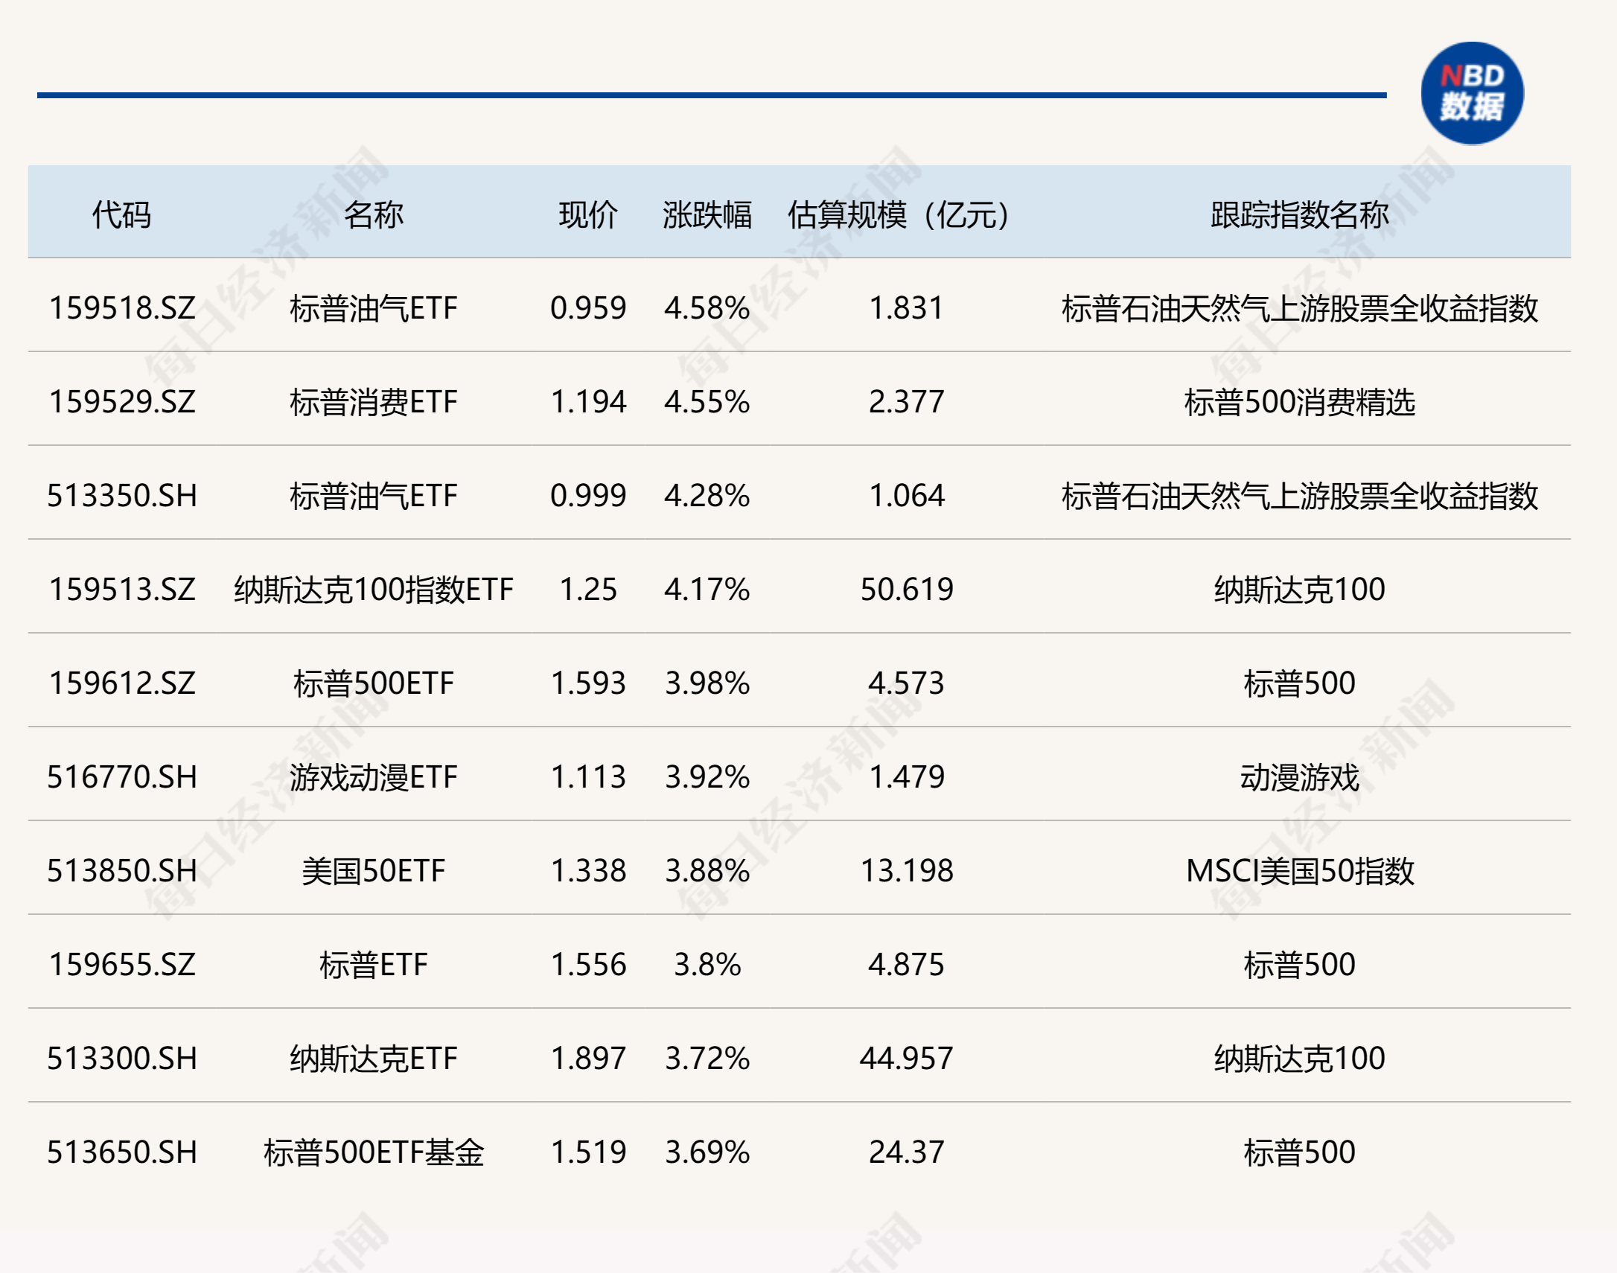1617x1273 pixels.
Task: Click the price 1.338
Action: coord(588,870)
